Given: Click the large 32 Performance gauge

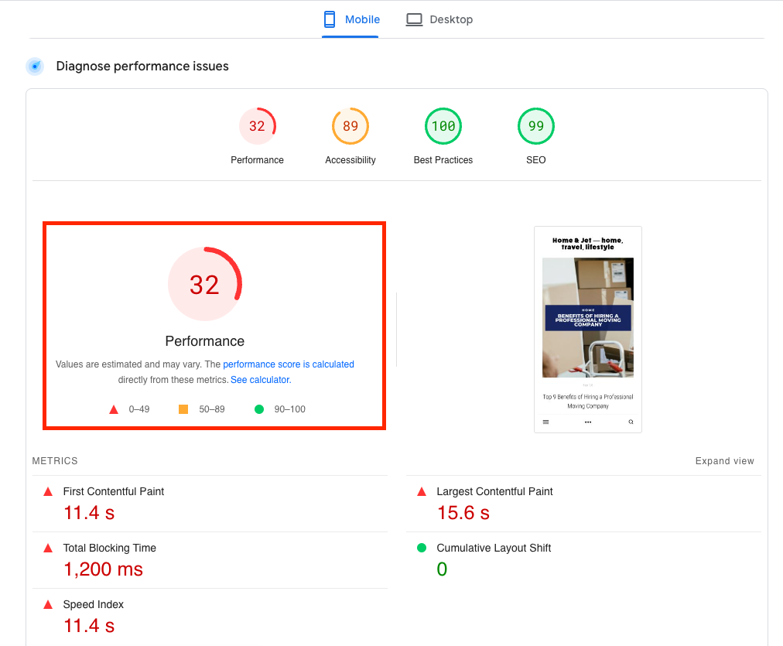Looking at the screenshot, I should (x=205, y=284).
